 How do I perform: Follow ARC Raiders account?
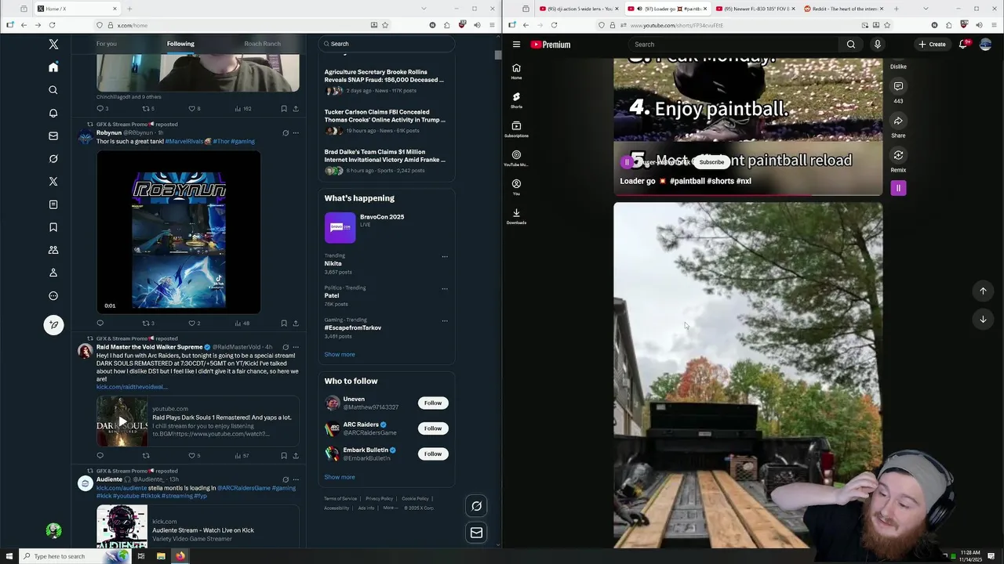433,428
